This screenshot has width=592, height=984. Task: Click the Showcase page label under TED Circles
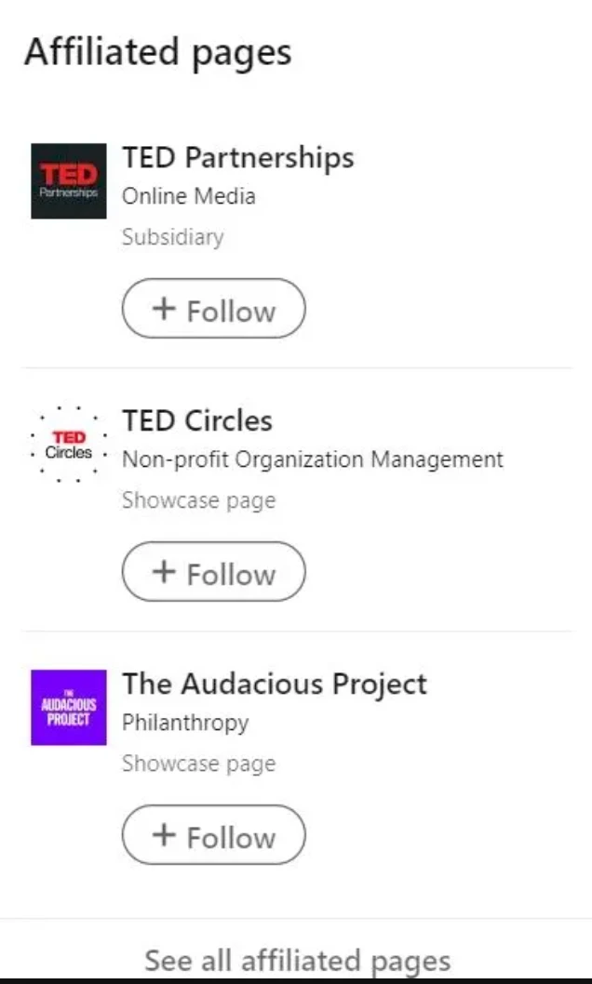198,500
